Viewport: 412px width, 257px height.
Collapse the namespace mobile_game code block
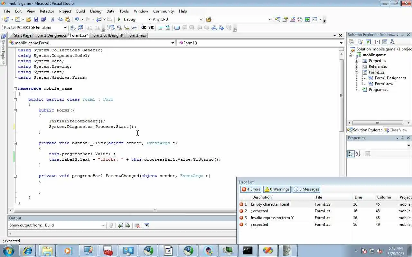[15, 89]
